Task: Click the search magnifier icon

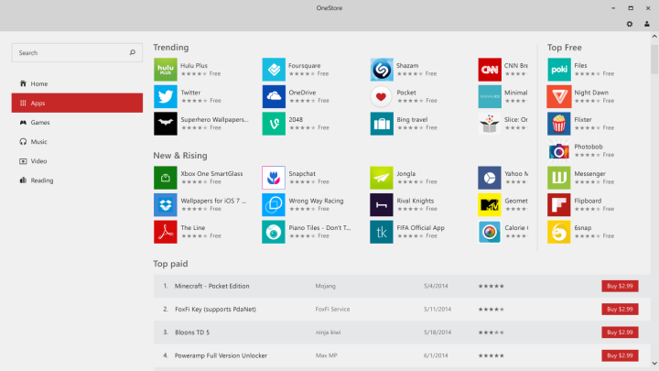Action: tap(133, 53)
